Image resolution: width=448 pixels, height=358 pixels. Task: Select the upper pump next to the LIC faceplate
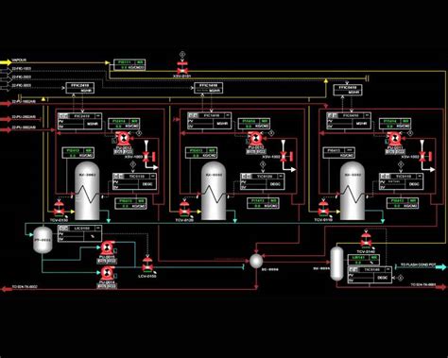coord(108,248)
